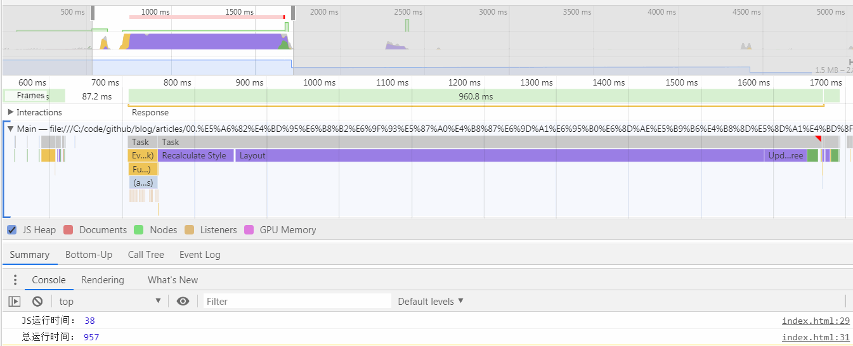Click the logged value 957
This screenshot has height=346, width=853.
pos(91,337)
